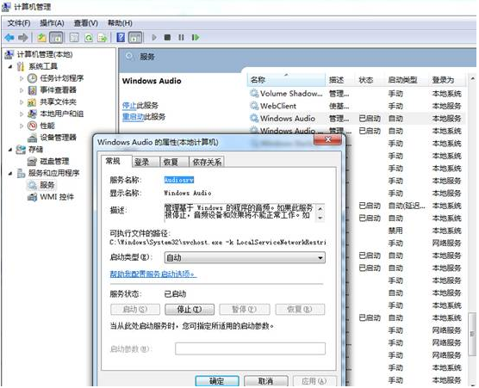Switch to the 依存关系 tab
Image resolution: width=479 pixels, height=388 pixels.
tap(207, 162)
